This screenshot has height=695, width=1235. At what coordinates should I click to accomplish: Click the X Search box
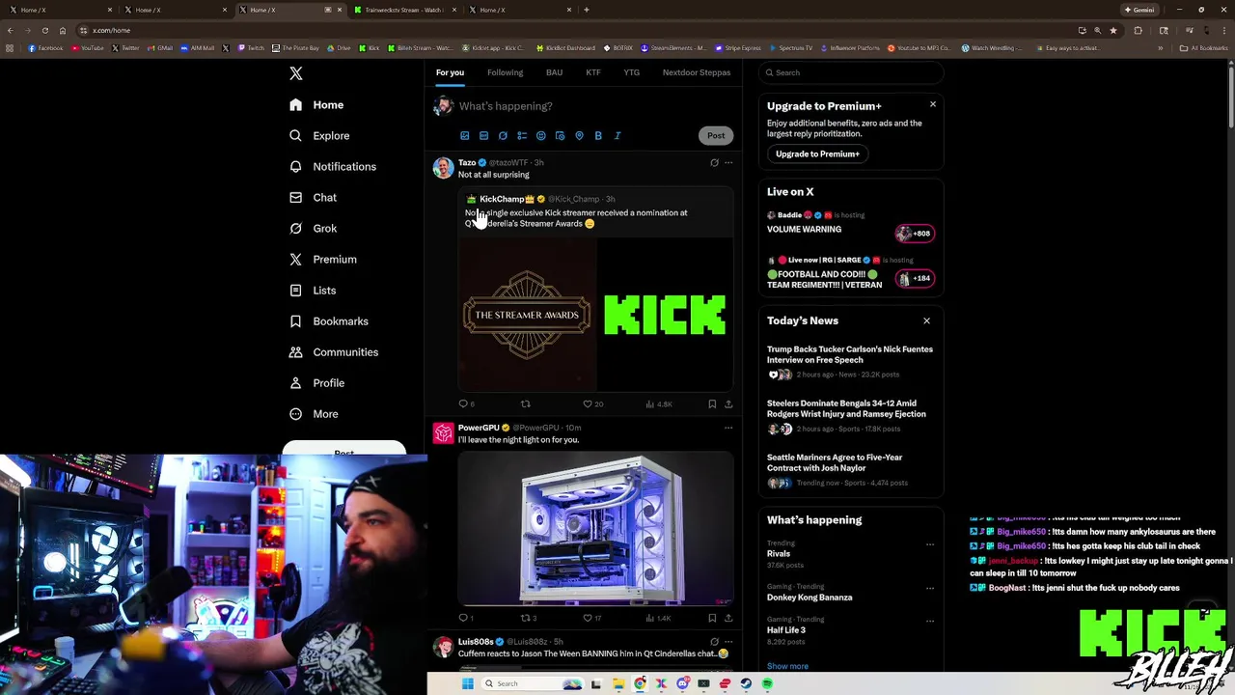click(x=850, y=72)
